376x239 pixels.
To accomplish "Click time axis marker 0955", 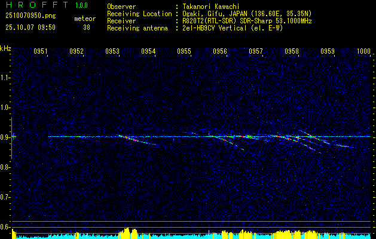I will (184, 51).
